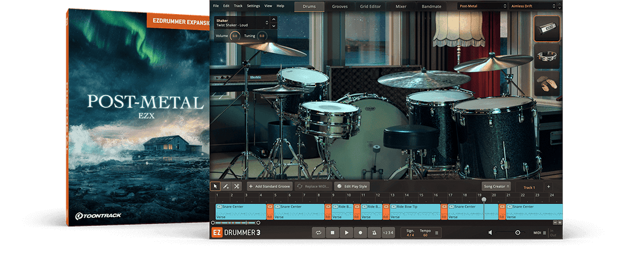This screenshot has width=630, height=256.
Task: Toggle loop playback
Action: coord(318,232)
